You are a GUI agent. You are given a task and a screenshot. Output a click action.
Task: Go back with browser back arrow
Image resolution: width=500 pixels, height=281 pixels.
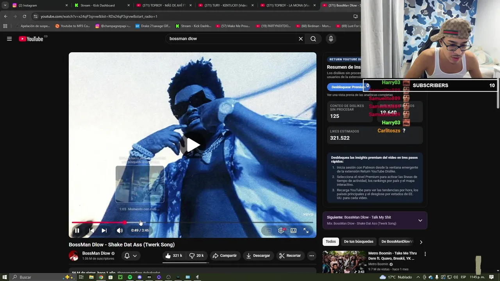(x=5, y=16)
